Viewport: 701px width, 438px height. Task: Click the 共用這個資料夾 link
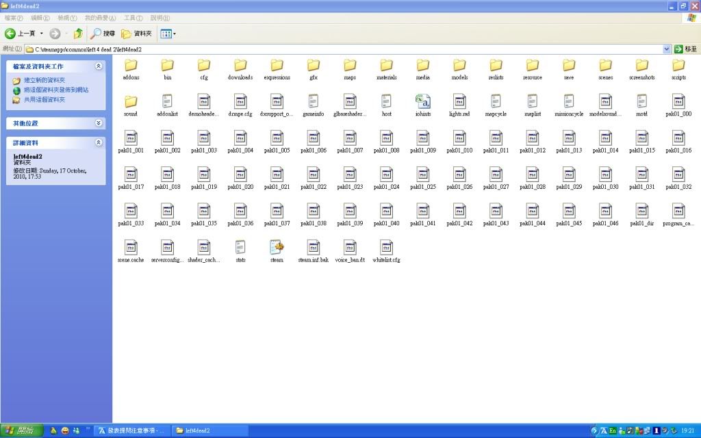(x=44, y=99)
